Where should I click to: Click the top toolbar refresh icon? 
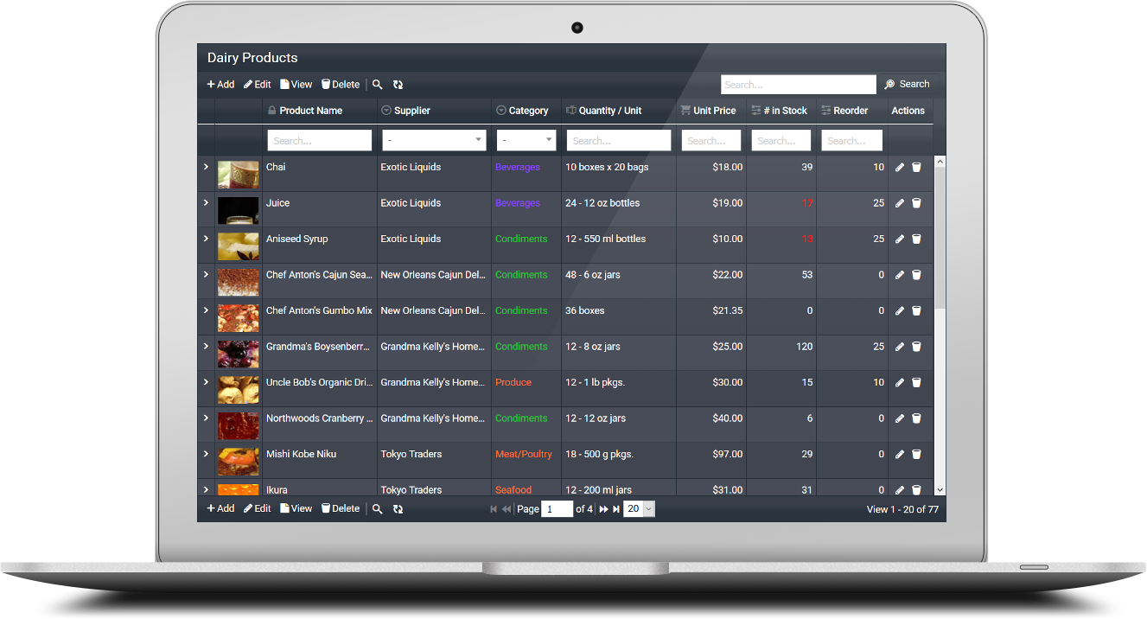click(x=398, y=85)
